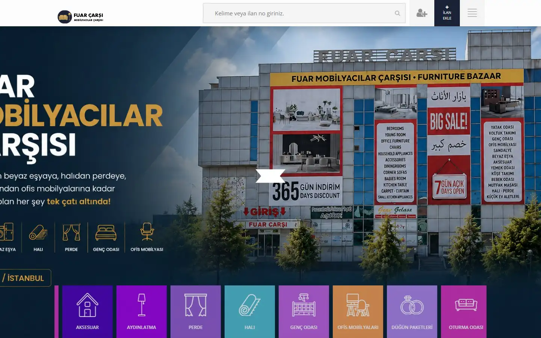Select the HALI teal category tile
Image resolution: width=541 pixels, height=338 pixels.
(250, 312)
